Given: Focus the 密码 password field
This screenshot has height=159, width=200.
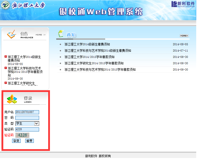Looking at the screenshot, I should coord(27,118).
